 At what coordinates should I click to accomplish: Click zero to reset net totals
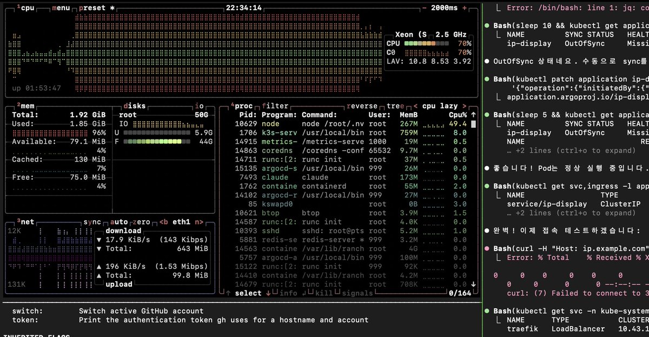pos(141,222)
